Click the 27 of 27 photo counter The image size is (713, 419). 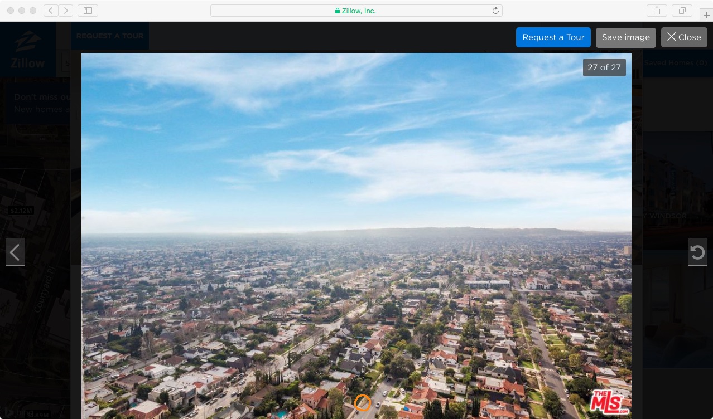click(x=604, y=67)
